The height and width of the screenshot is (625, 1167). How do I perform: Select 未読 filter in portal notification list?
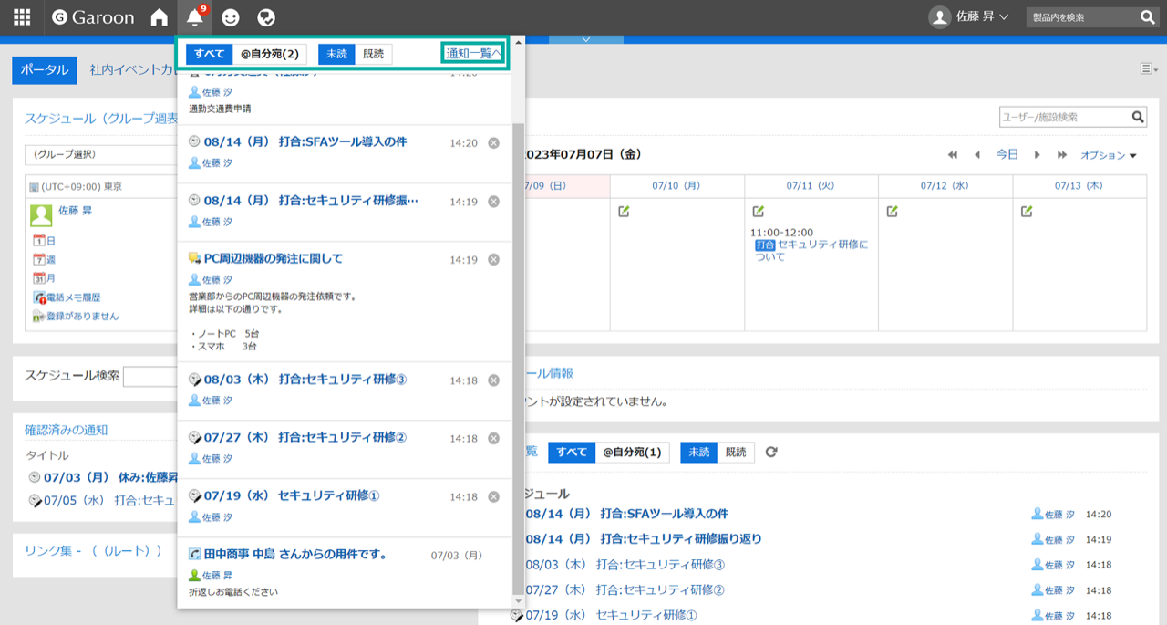coord(698,453)
